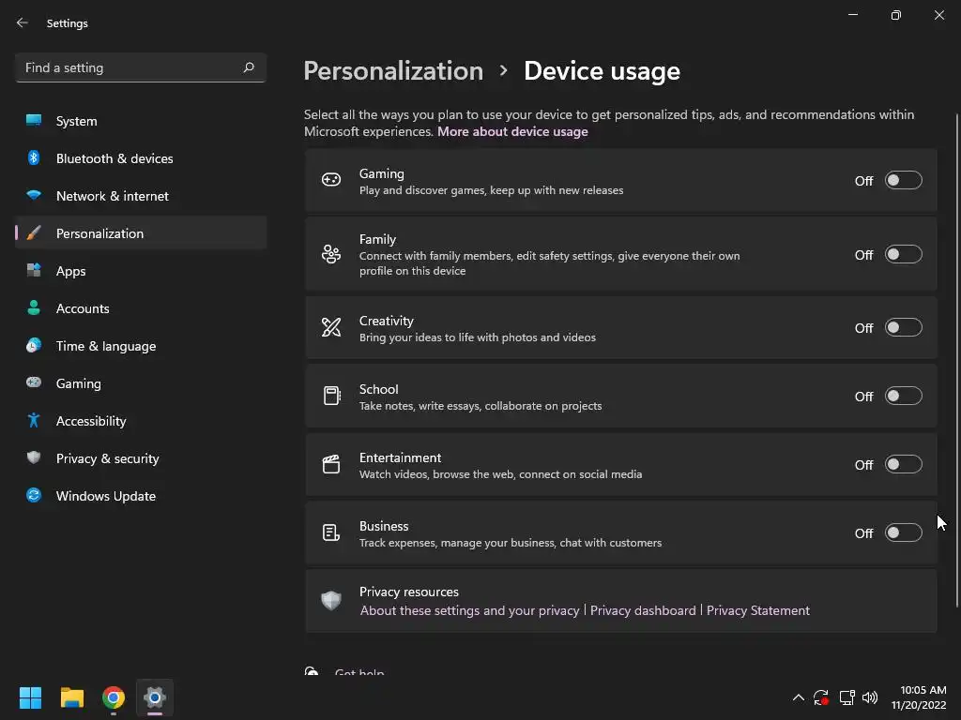Click the search magnifier icon
961x720 pixels.
coord(249,67)
